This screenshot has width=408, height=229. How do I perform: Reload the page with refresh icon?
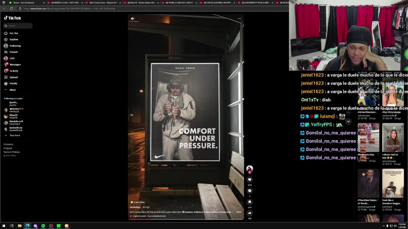pyautogui.click(x=11, y=9)
